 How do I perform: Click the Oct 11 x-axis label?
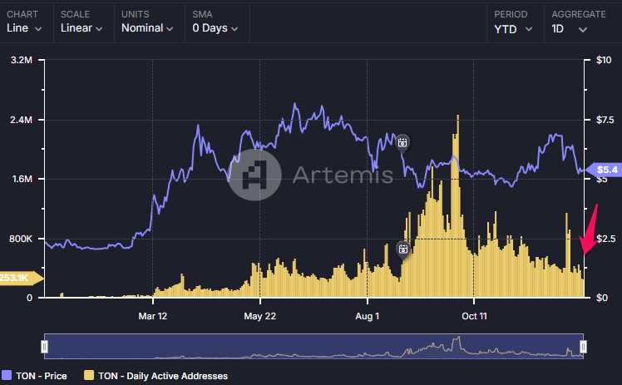click(x=474, y=317)
